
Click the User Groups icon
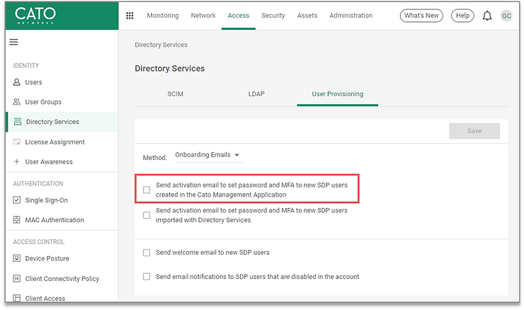pyautogui.click(x=17, y=102)
